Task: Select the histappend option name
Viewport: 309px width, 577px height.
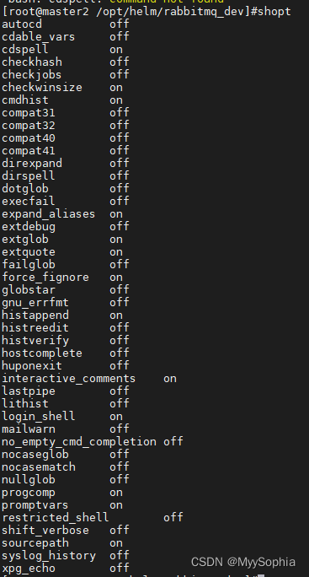Action: pos(35,315)
